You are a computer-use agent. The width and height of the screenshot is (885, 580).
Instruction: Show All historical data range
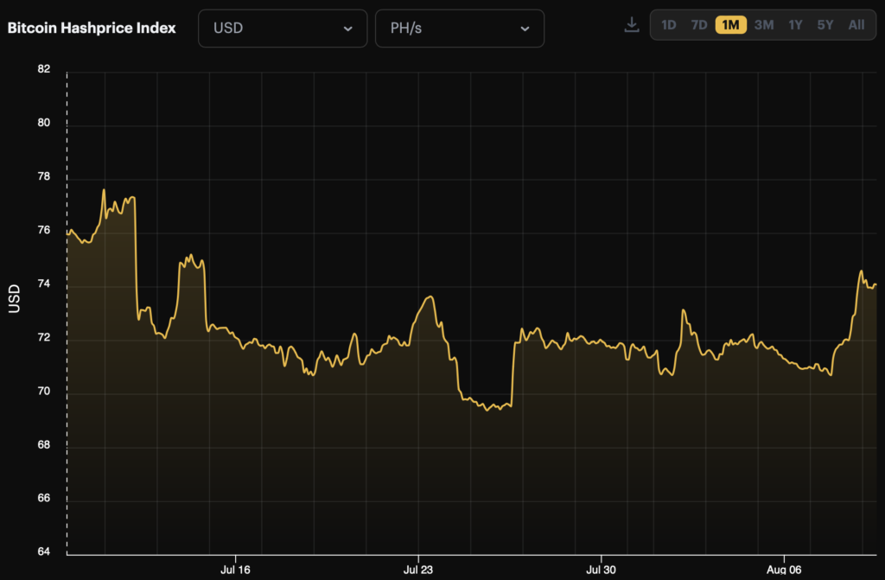coord(856,25)
